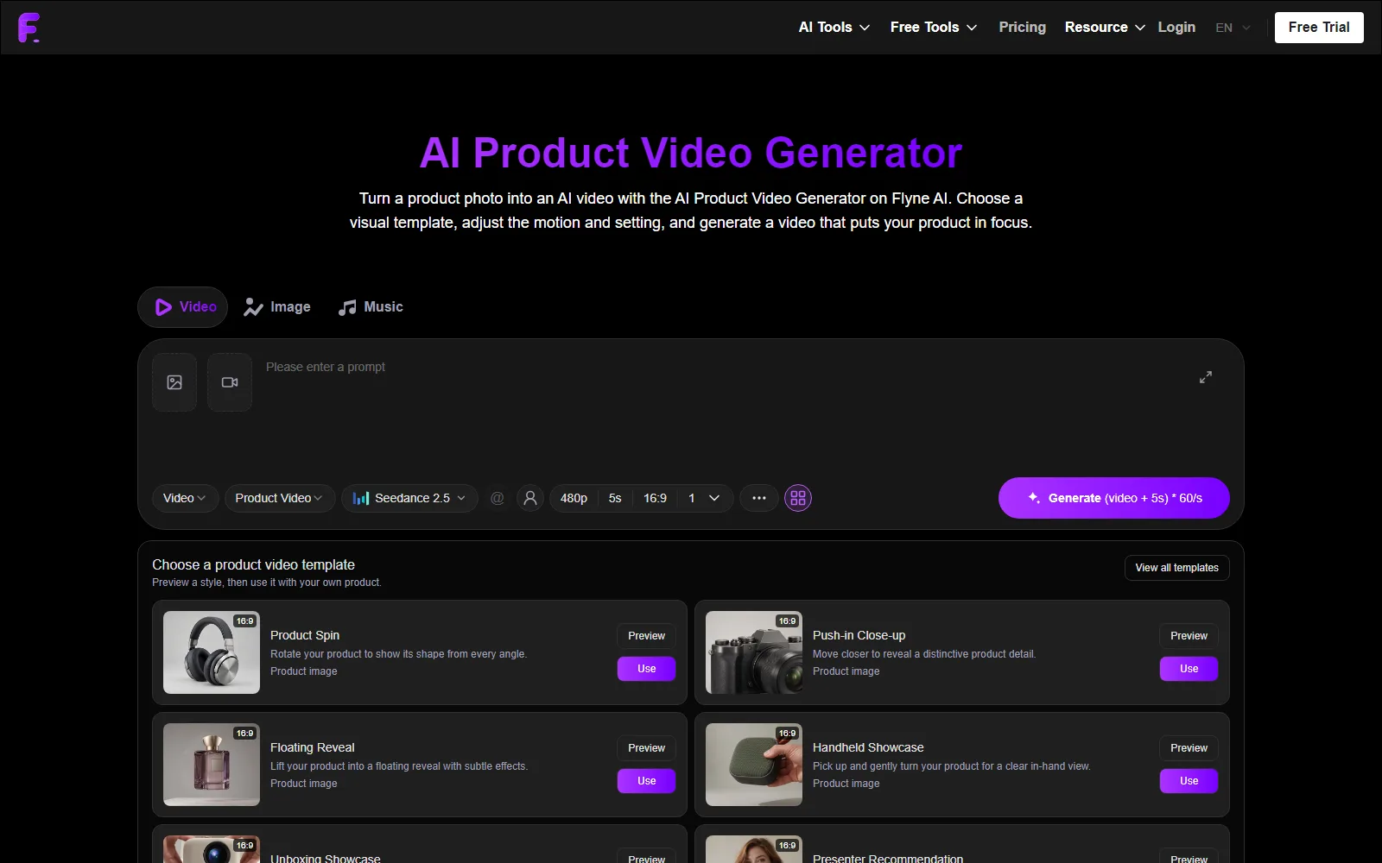Click the Floating Reveal title text
1382x863 pixels.
tap(313, 747)
